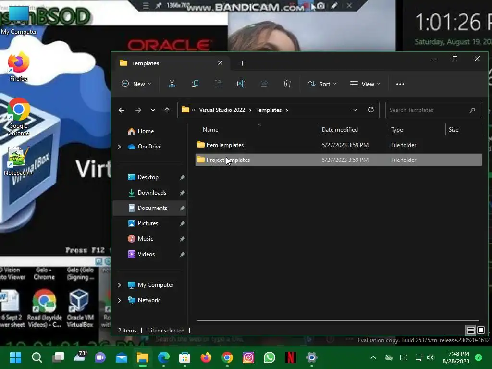492x369 pixels.
Task: Open WhatsApp from taskbar
Action: tap(270, 357)
